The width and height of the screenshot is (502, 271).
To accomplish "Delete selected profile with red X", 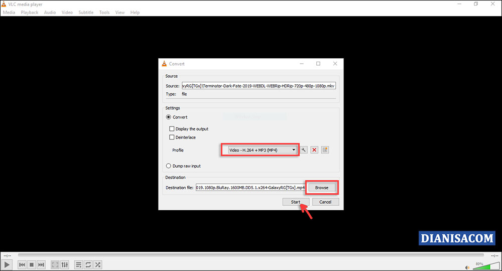I will pos(314,150).
